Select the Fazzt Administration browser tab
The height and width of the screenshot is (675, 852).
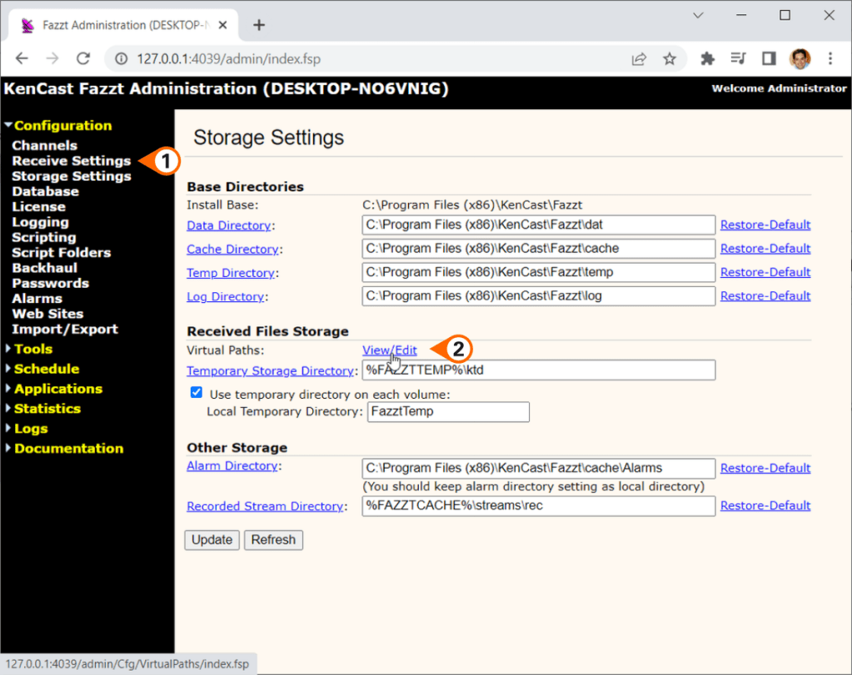[x=124, y=25]
